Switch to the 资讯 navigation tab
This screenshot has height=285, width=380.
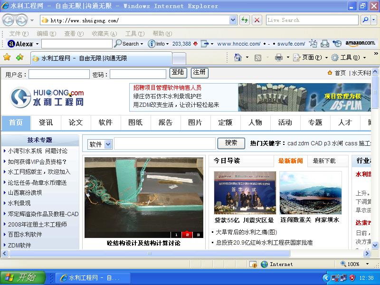point(46,123)
